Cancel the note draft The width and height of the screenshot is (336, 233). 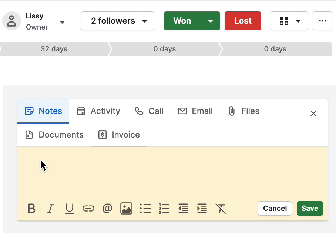[275, 208]
